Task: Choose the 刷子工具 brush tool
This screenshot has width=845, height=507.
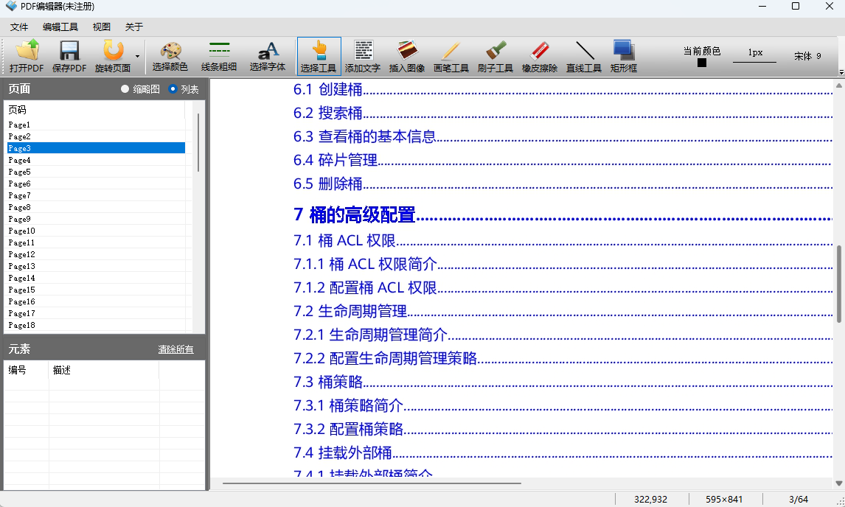Action: coord(495,56)
